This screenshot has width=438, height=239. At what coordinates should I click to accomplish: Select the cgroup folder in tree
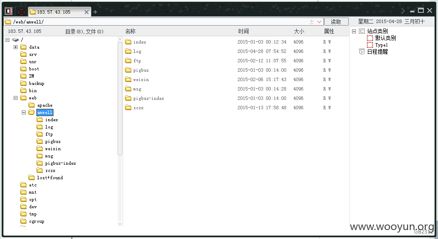(33, 221)
